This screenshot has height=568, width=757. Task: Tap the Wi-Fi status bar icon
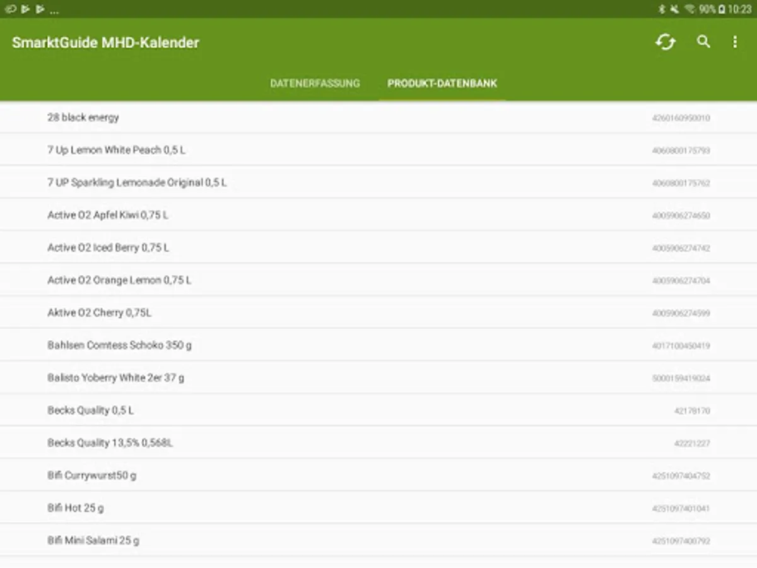[x=690, y=9]
